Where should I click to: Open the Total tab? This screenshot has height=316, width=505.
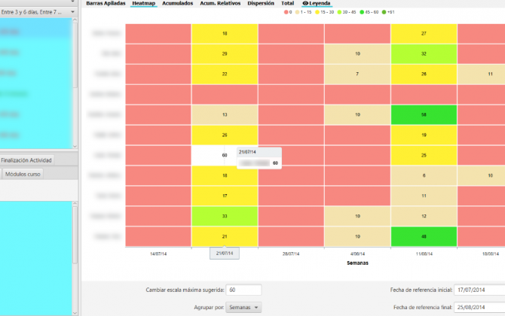click(288, 3)
